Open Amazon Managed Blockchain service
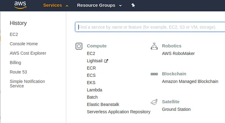The height and width of the screenshot is (123, 225). coord(190,81)
